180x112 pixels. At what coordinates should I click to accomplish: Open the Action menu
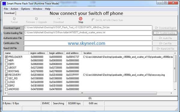tap(14, 9)
